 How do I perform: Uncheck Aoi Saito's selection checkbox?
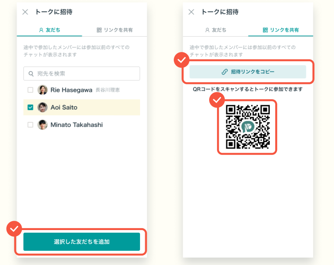tap(31, 107)
